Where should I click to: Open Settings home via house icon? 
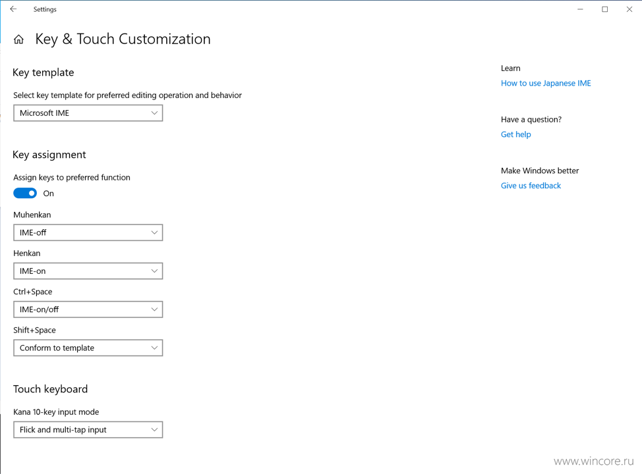pos(18,39)
